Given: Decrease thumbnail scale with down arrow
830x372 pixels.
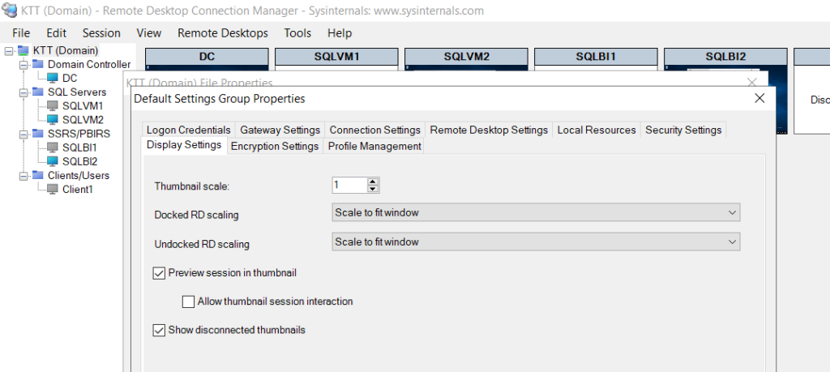Looking at the screenshot, I should pyautogui.click(x=373, y=188).
